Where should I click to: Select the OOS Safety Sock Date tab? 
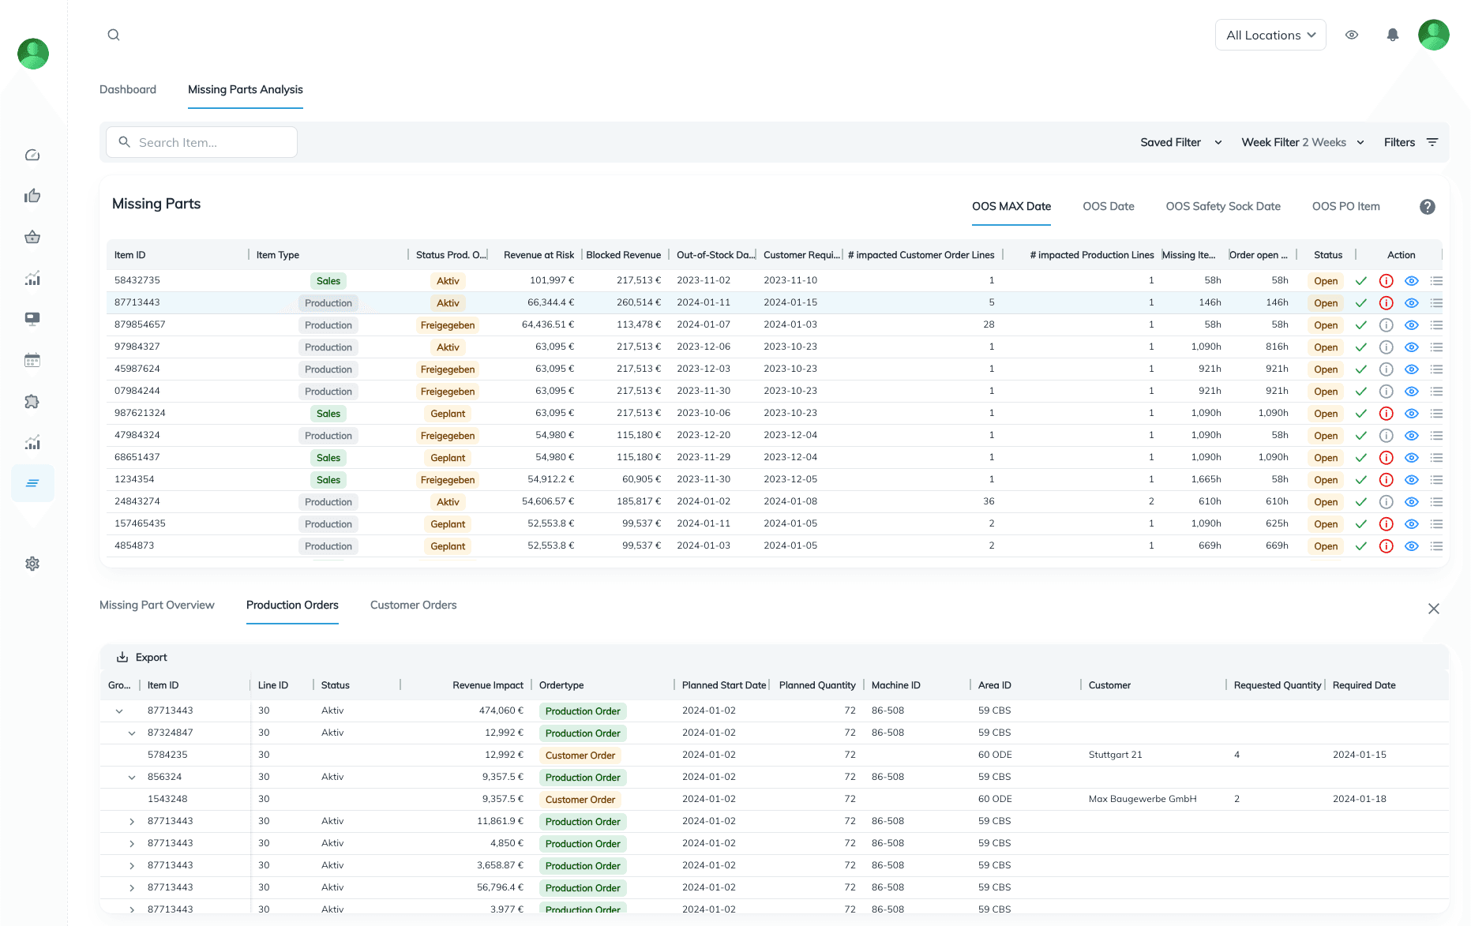(x=1222, y=206)
